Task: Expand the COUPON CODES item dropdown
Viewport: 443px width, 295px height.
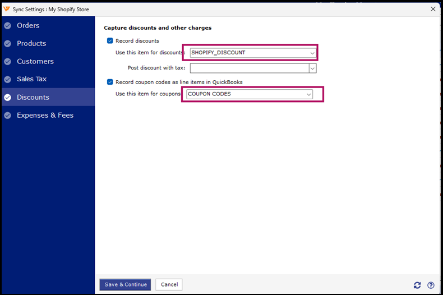Action: click(308, 94)
